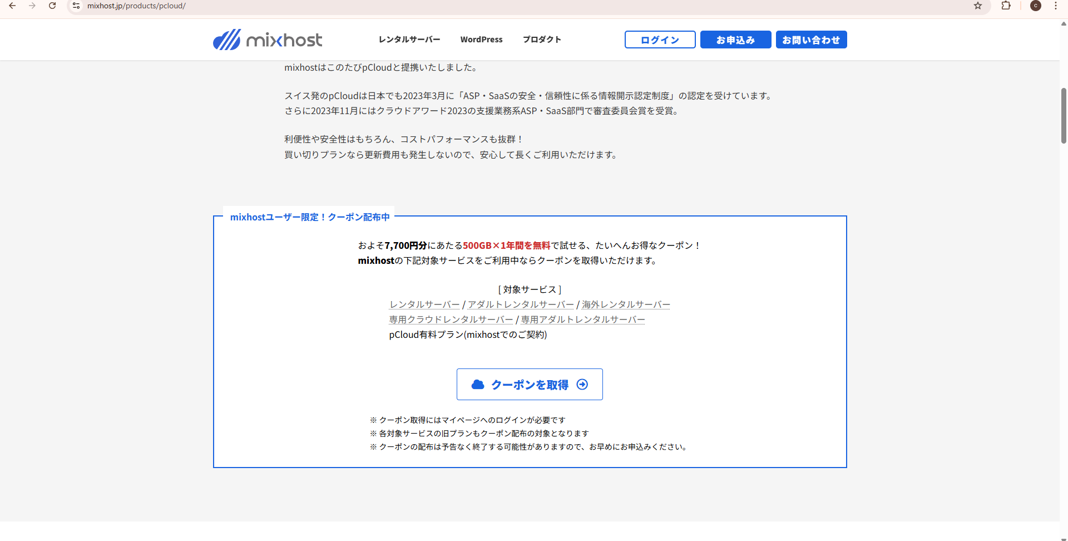Open the レンタルサーバー menu
Screen dimensions: 1068x541
[x=409, y=40]
